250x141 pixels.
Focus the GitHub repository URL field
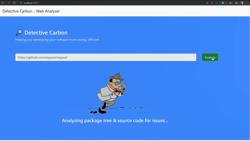[106, 57]
